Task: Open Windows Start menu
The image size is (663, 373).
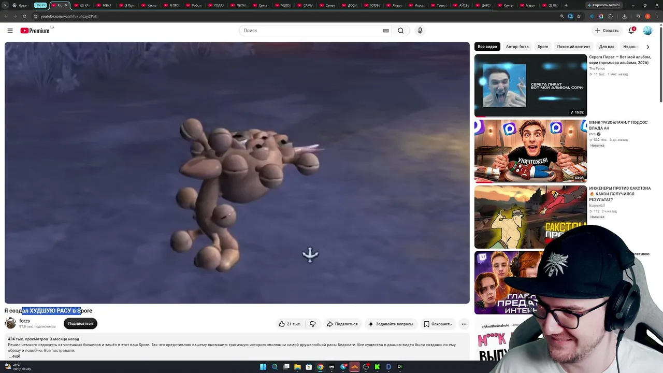Action: (263, 367)
